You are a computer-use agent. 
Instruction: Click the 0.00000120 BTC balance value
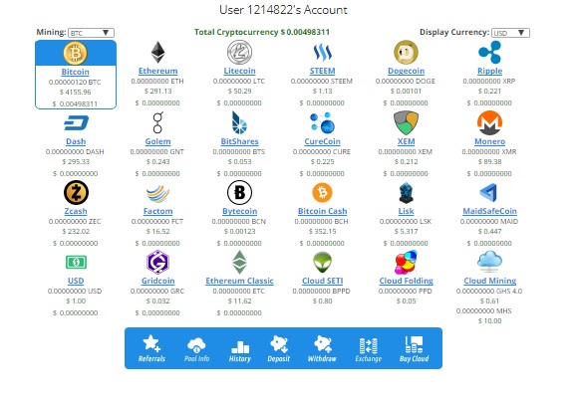[75, 82]
